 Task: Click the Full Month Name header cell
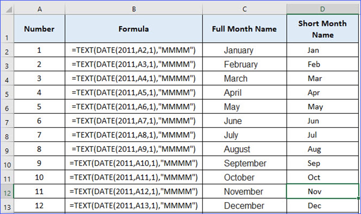245,29
